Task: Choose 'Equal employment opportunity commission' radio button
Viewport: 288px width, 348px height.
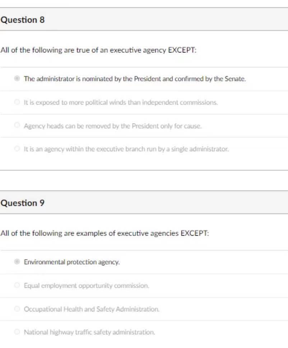Action: 17,286
